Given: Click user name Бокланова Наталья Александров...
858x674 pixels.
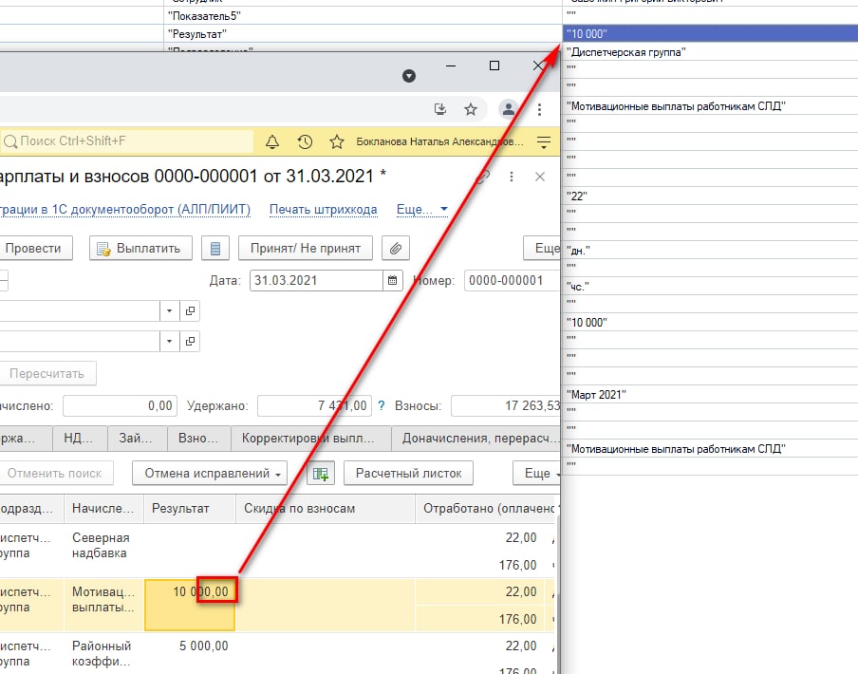Looking at the screenshot, I should 440,141.
